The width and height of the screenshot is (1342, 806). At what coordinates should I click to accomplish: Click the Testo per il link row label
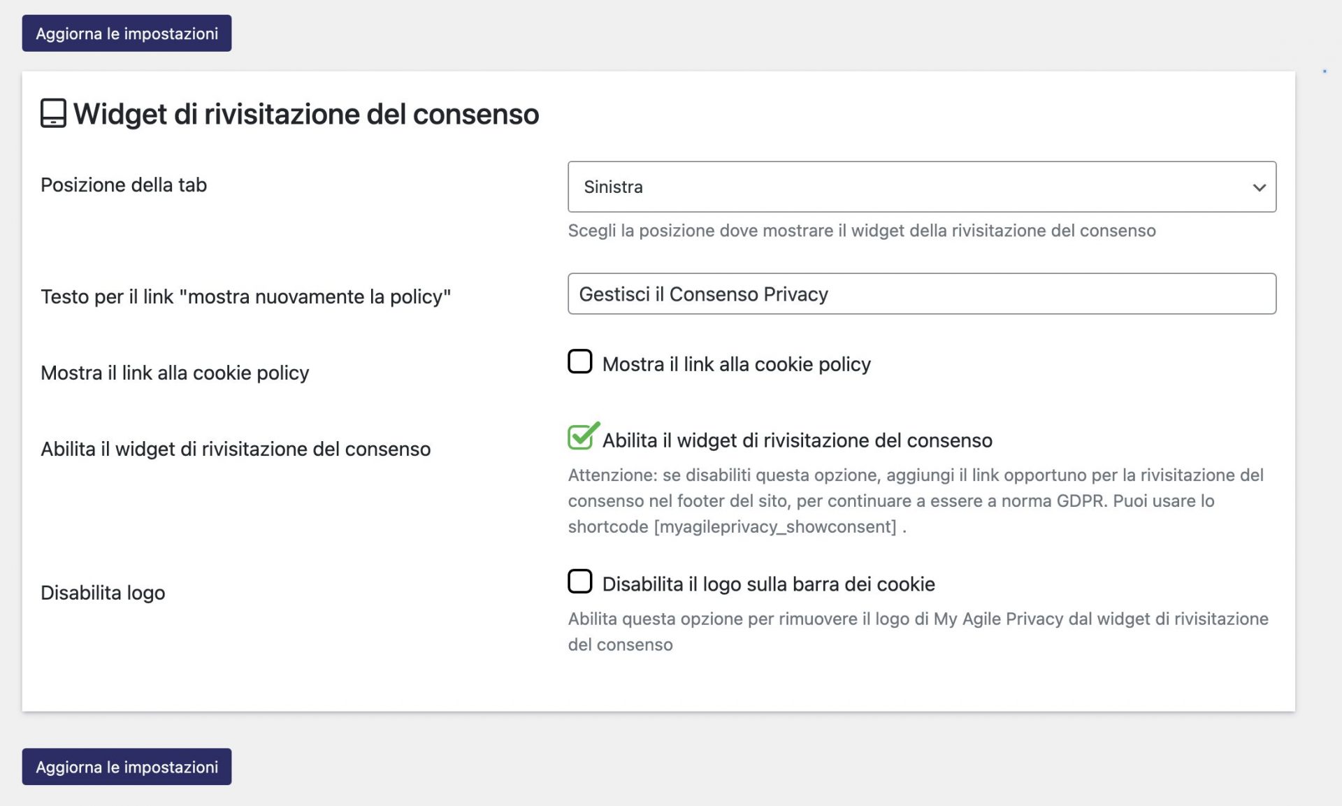point(246,296)
